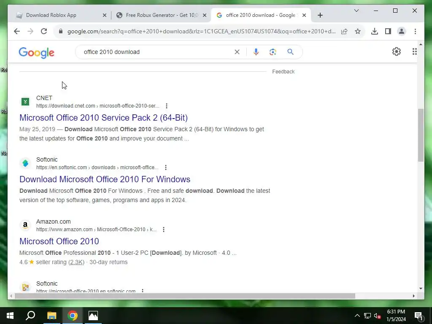Open a new tab
Screen dimensions: 432x324
[320, 16]
